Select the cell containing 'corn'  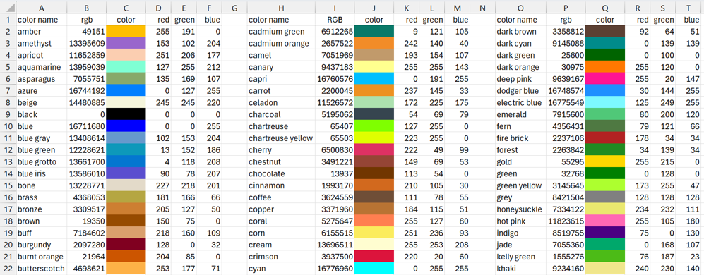click(x=281, y=233)
